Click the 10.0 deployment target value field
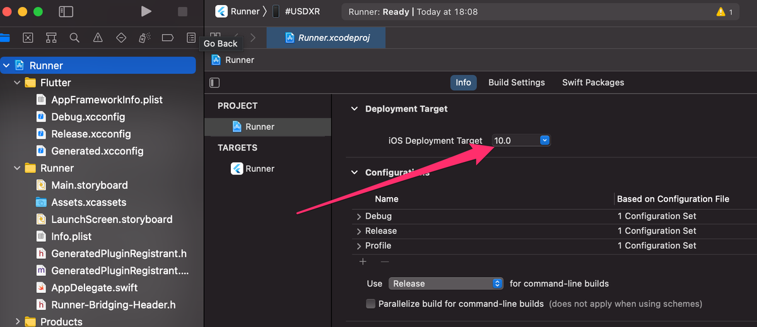Viewport: 757px width, 327px height. 515,141
